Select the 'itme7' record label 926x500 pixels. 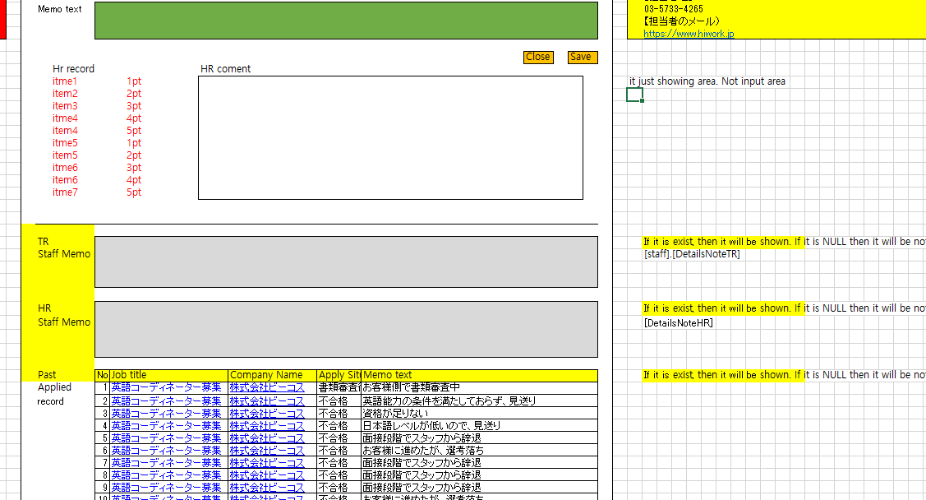[x=65, y=192]
